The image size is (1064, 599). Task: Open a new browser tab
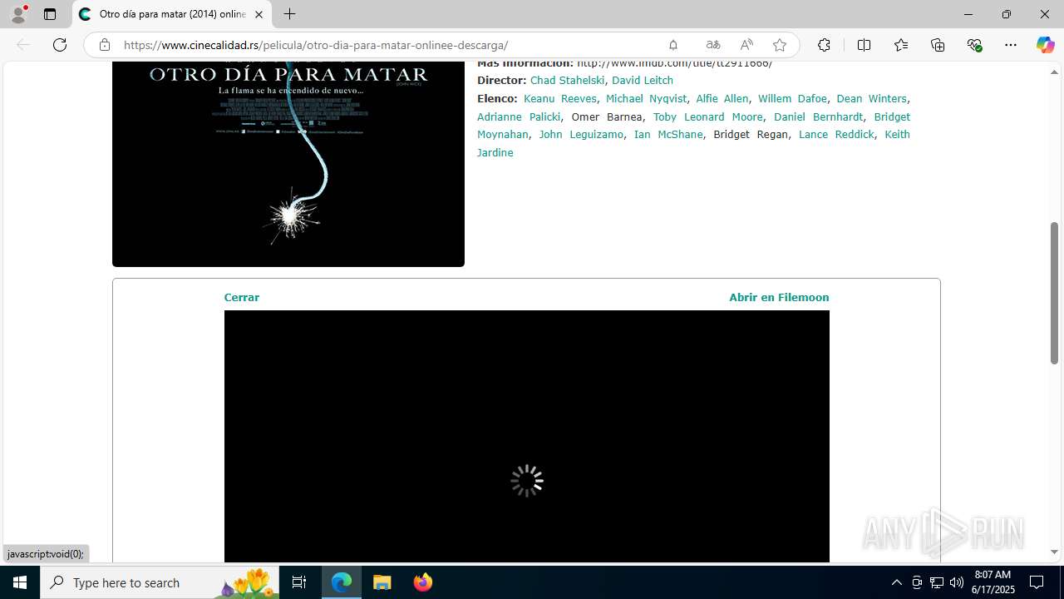[x=289, y=14]
